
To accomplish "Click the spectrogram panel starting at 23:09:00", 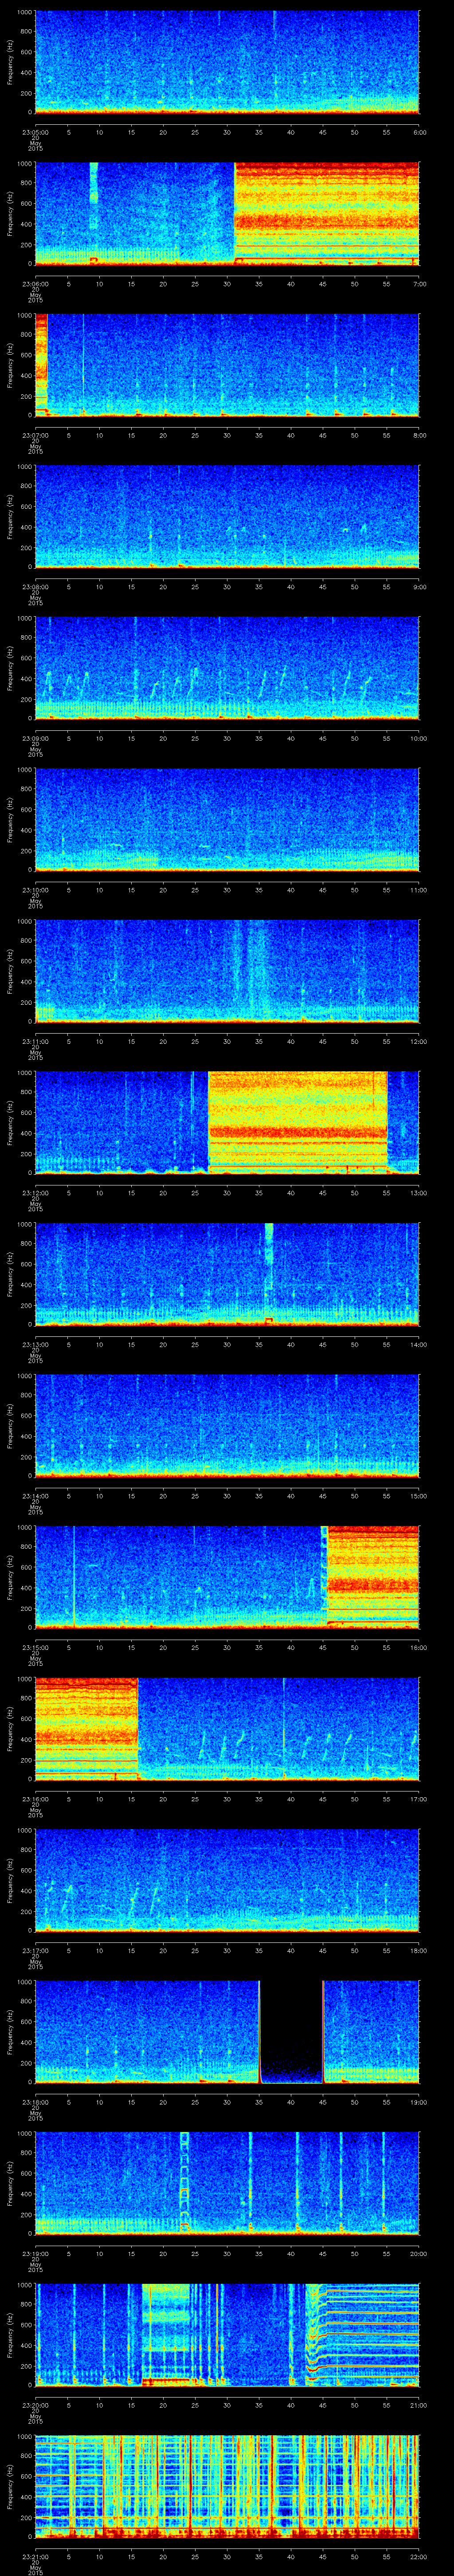I will [x=227, y=668].
